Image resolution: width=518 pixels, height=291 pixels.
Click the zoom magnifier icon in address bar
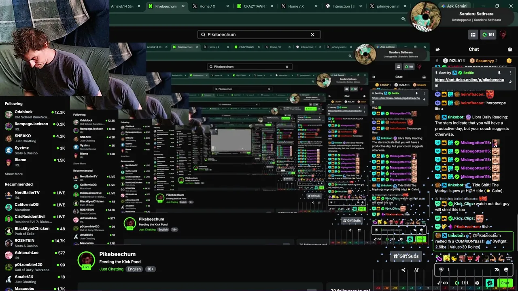point(403,19)
